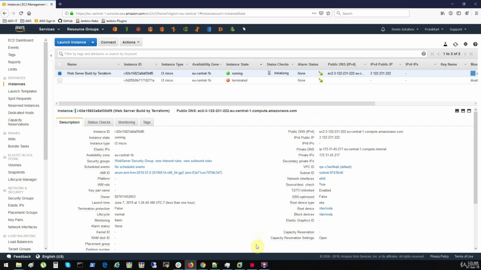Open Calculator from the taskbar
Screen dimensions: 481x270
55,265
